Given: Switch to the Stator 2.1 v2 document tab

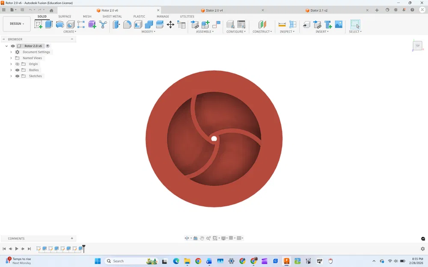Looking at the screenshot, I should [x=319, y=10].
